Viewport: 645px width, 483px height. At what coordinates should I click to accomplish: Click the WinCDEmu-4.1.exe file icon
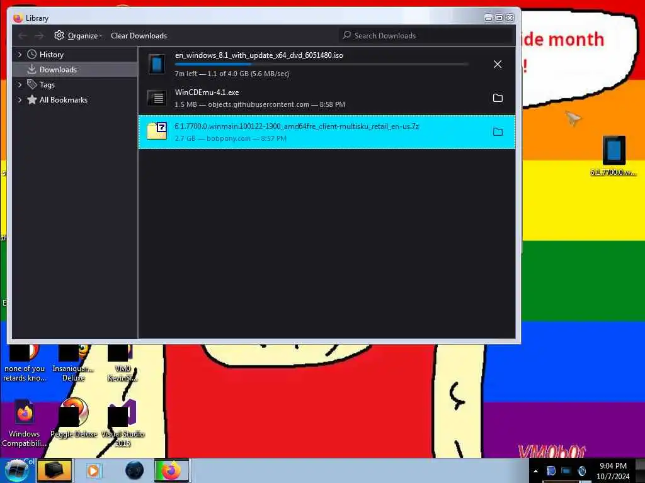(157, 98)
